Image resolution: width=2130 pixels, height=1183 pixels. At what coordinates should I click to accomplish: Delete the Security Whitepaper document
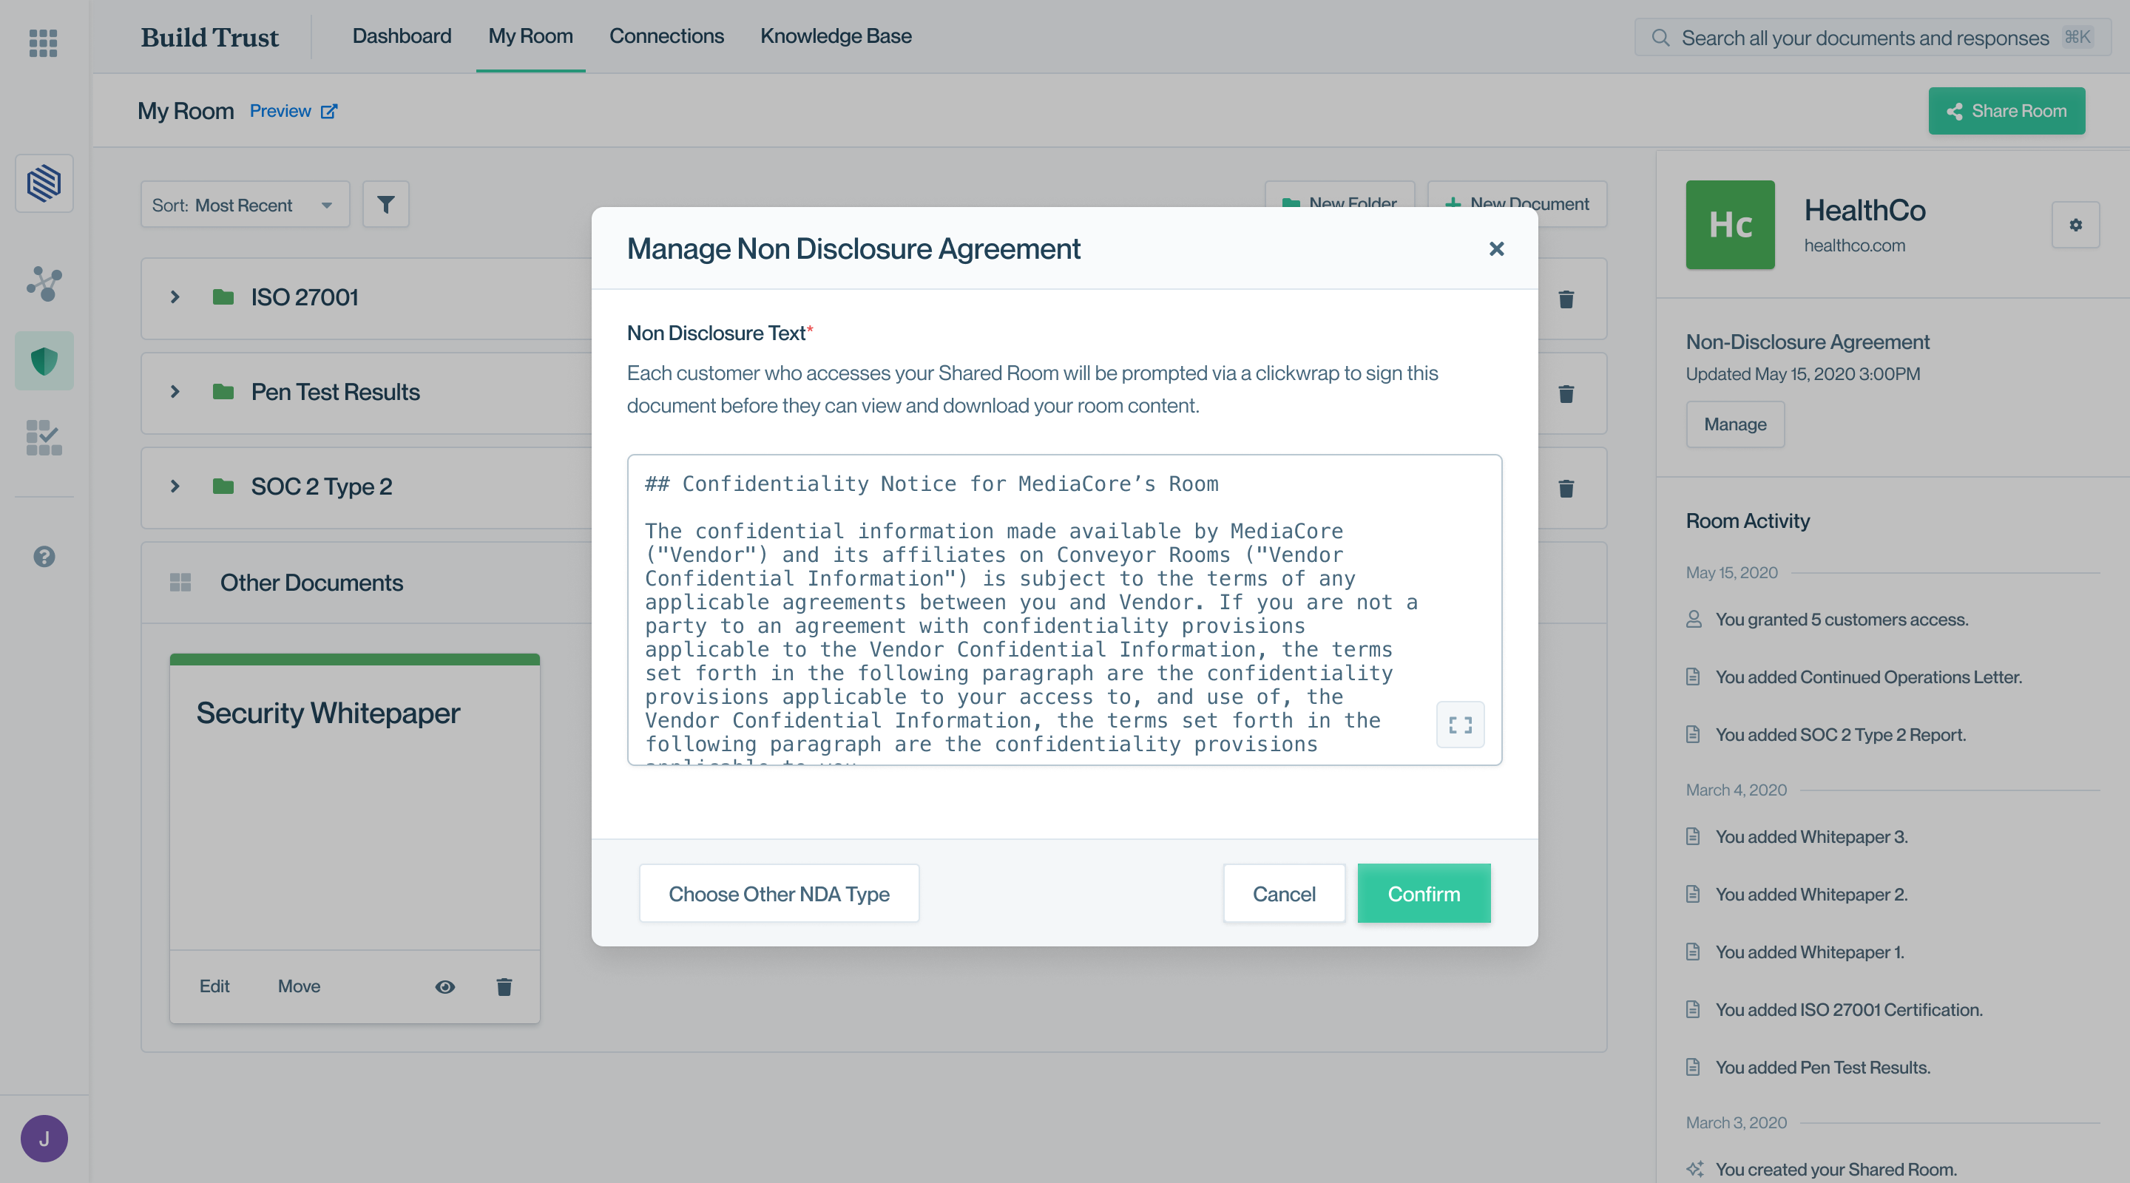point(504,986)
